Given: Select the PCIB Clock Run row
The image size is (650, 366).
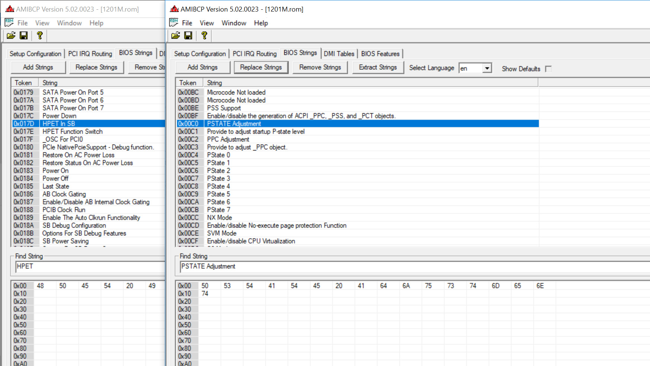Looking at the screenshot, I should (89, 210).
